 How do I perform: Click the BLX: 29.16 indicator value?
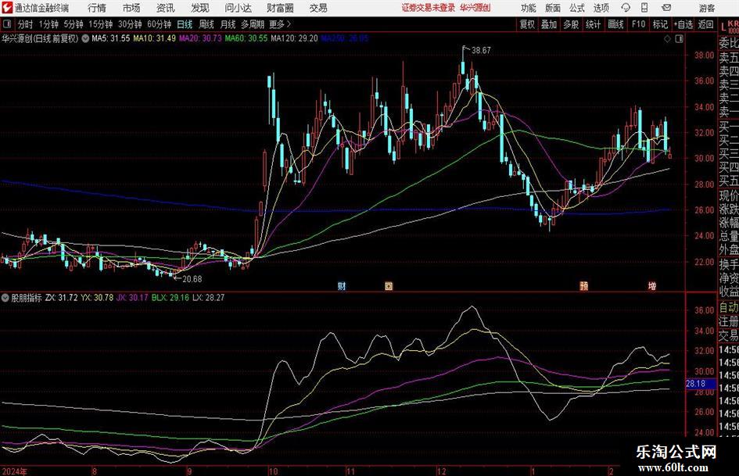coord(170,298)
